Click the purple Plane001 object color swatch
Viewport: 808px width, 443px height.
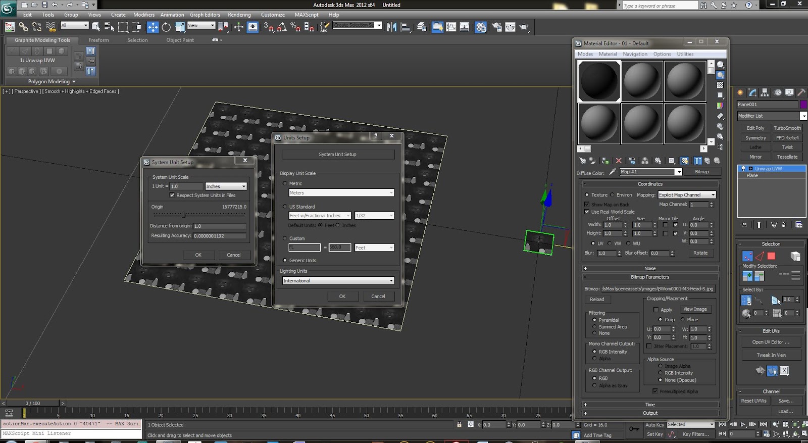(803, 105)
